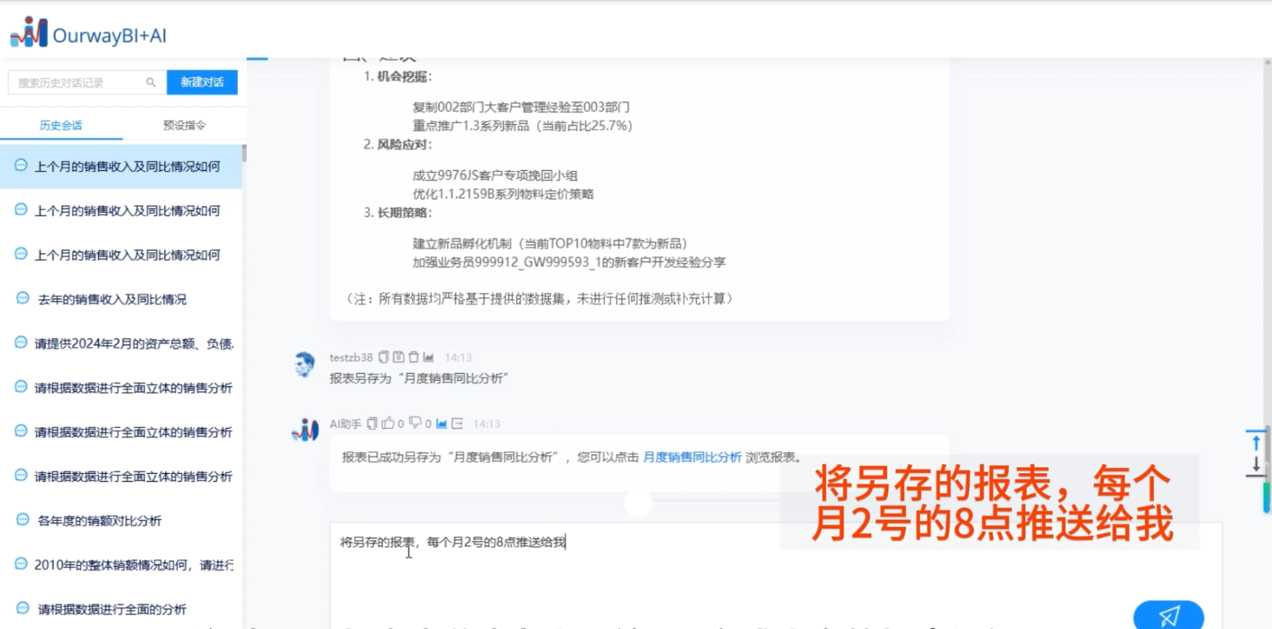Click the AI助手 name label
This screenshot has width=1272, height=629.
345,424
